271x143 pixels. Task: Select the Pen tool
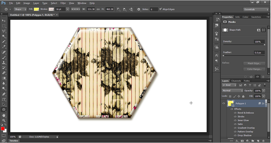[4, 94]
